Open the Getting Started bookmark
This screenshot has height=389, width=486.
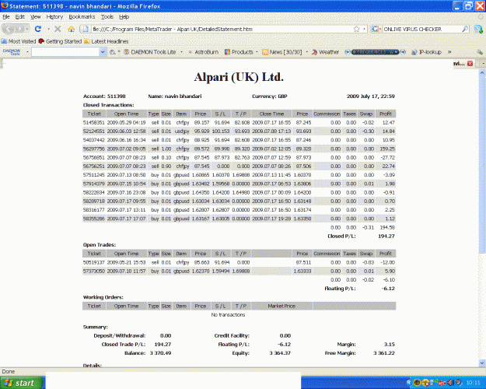pyautogui.click(x=60, y=41)
